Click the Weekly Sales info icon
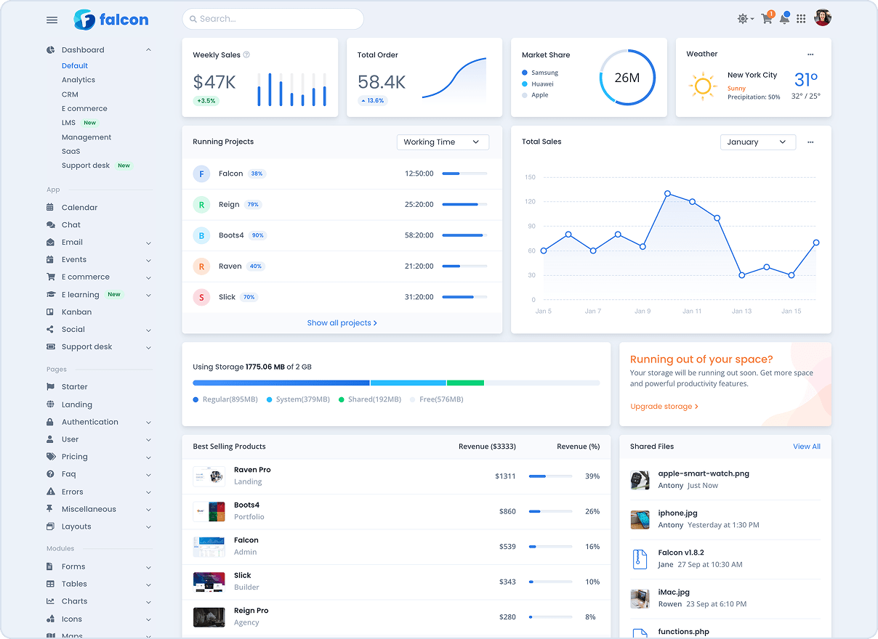878x639 pixels. point(246,54)
